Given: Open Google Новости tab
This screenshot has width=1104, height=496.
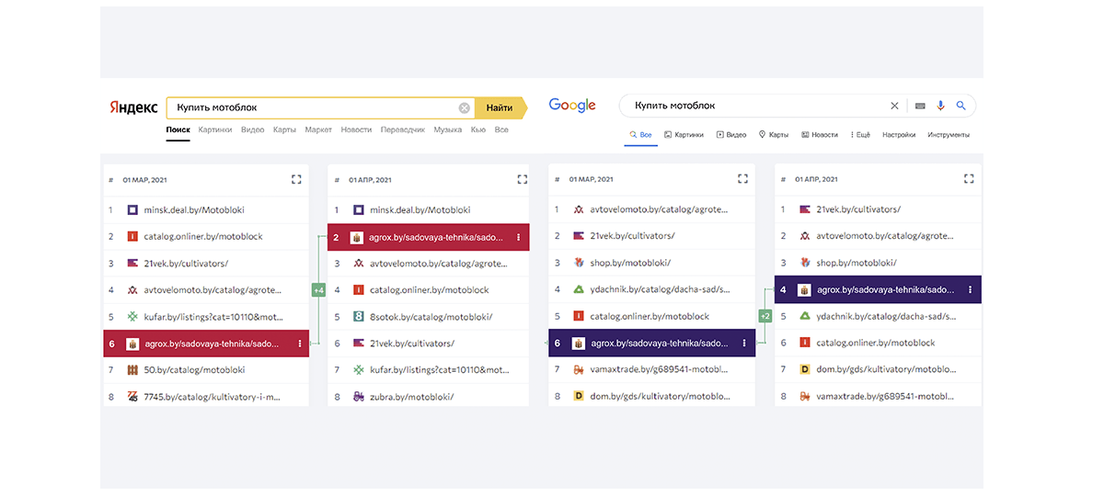Looking at the screenshot, I should point(820,135).
